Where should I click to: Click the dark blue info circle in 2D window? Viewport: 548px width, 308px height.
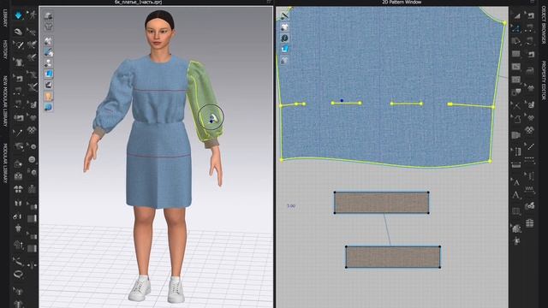pos(284,38)
